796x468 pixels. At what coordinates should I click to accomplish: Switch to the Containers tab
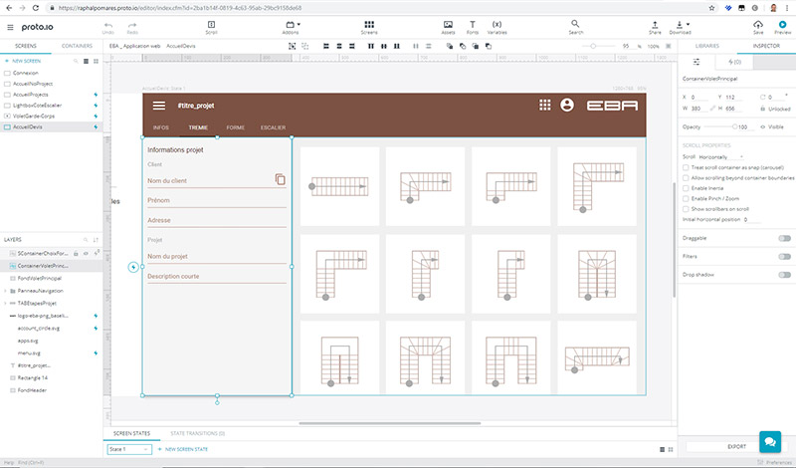click(78, 46)
